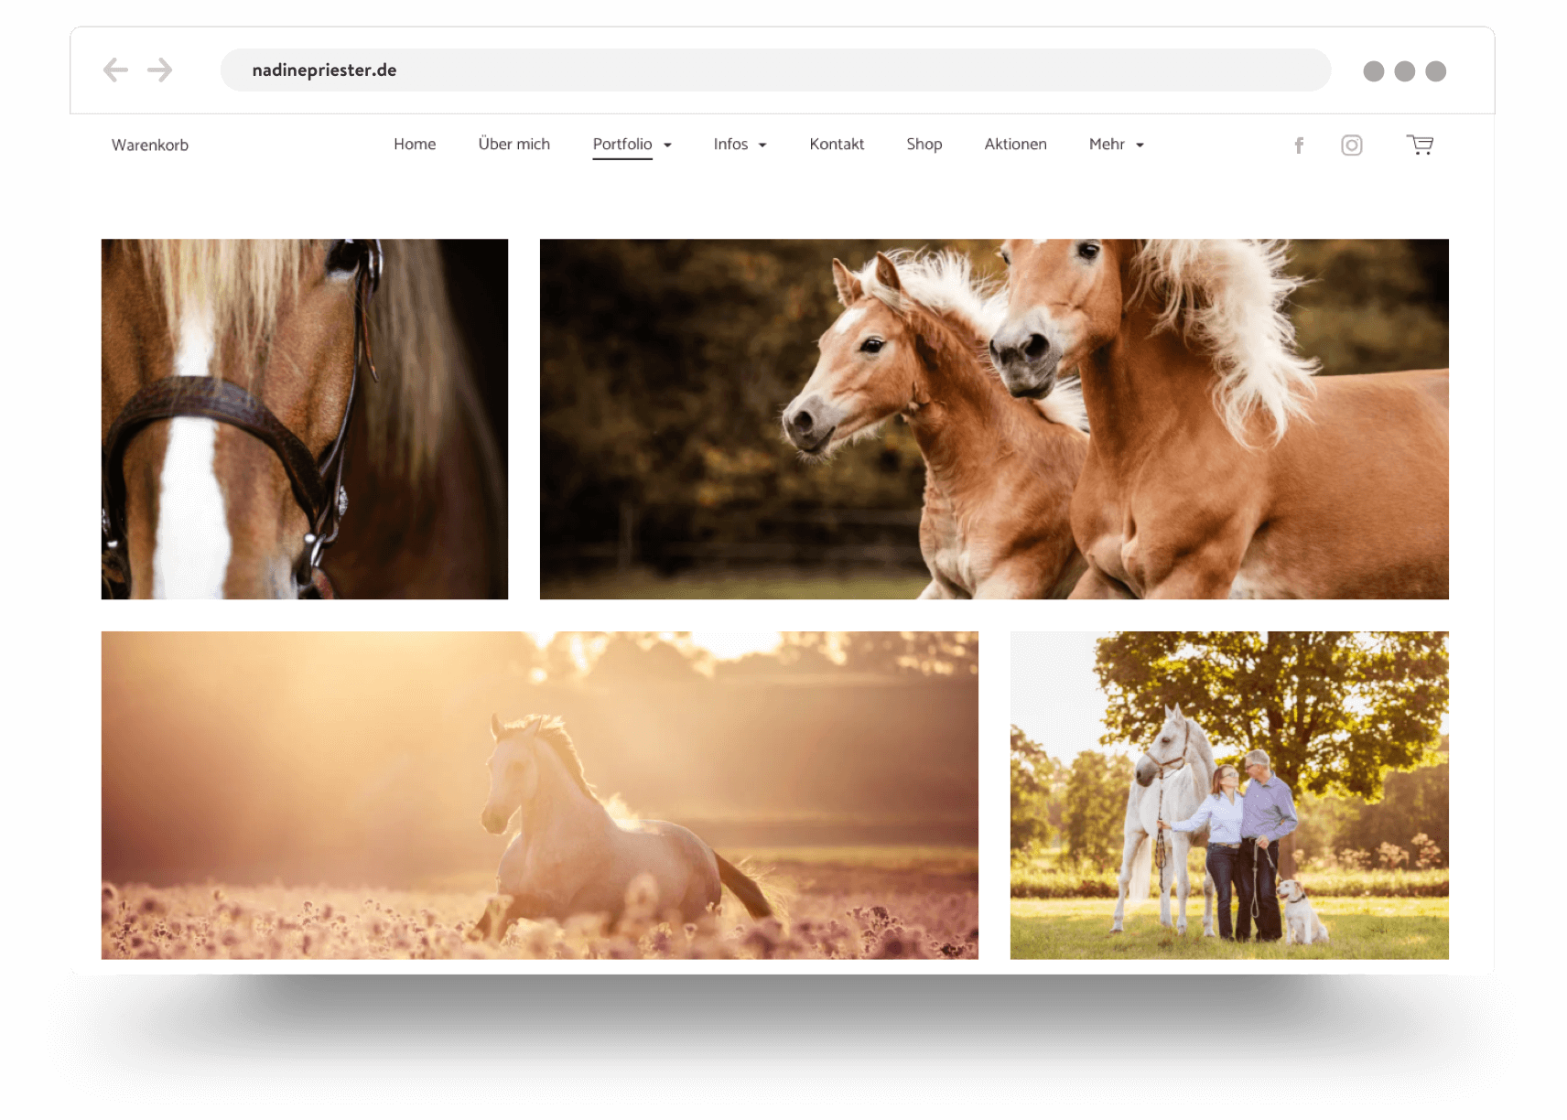This screenshot has width=1567, height=1120.
Task: Open the Kontakt page
Action: coord(837,144)
